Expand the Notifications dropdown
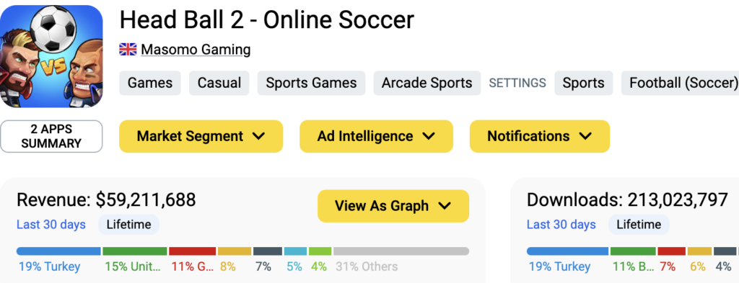 click(540, 136)
